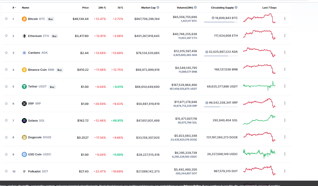The image size is (318, 186).
Task: Click USD Coin supply 28,227,006,149 USDC
Action: [x=222, y=154]
